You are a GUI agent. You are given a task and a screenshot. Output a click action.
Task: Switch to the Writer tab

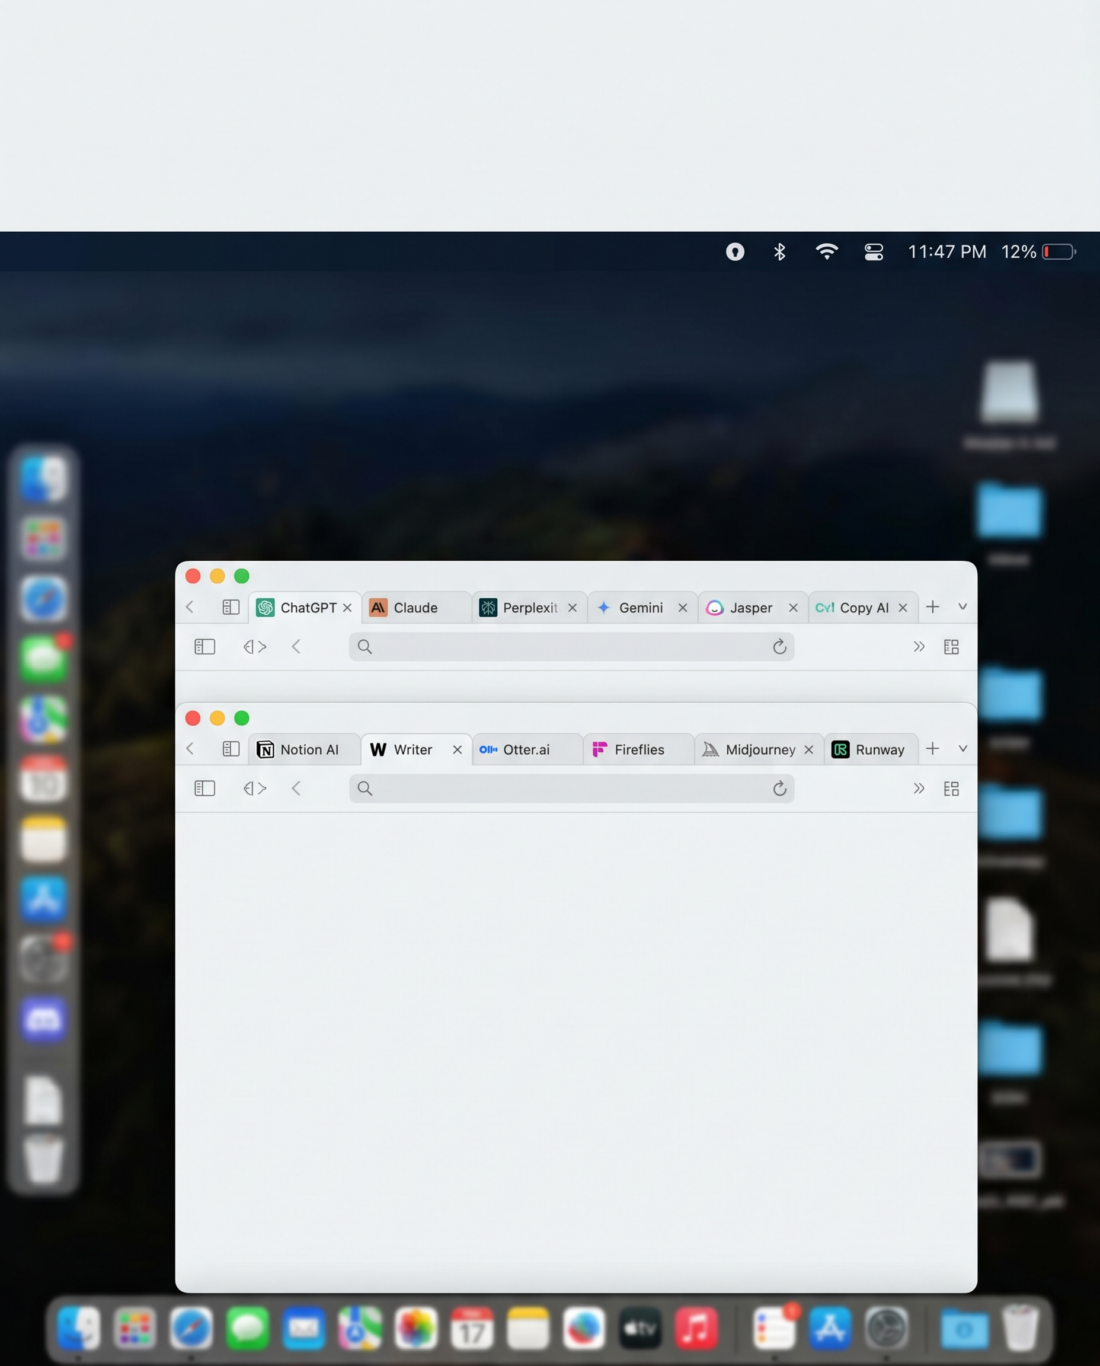pyautogui.click(x=416, y=749)
